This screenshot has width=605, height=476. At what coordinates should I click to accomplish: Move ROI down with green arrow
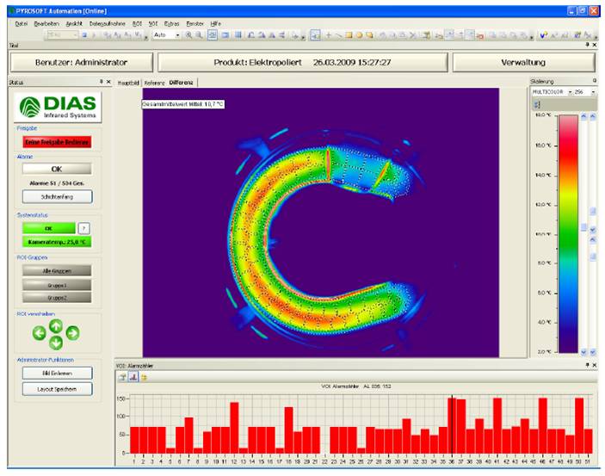[x=55, y=342]
